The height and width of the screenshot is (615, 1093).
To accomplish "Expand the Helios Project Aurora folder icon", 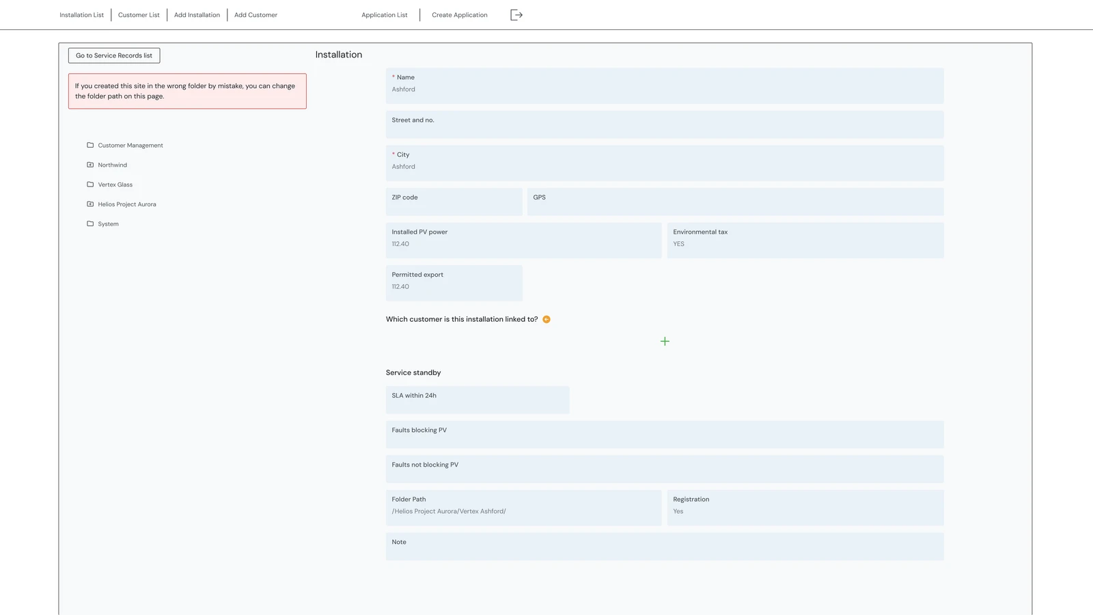I will [x=90, y=204].
